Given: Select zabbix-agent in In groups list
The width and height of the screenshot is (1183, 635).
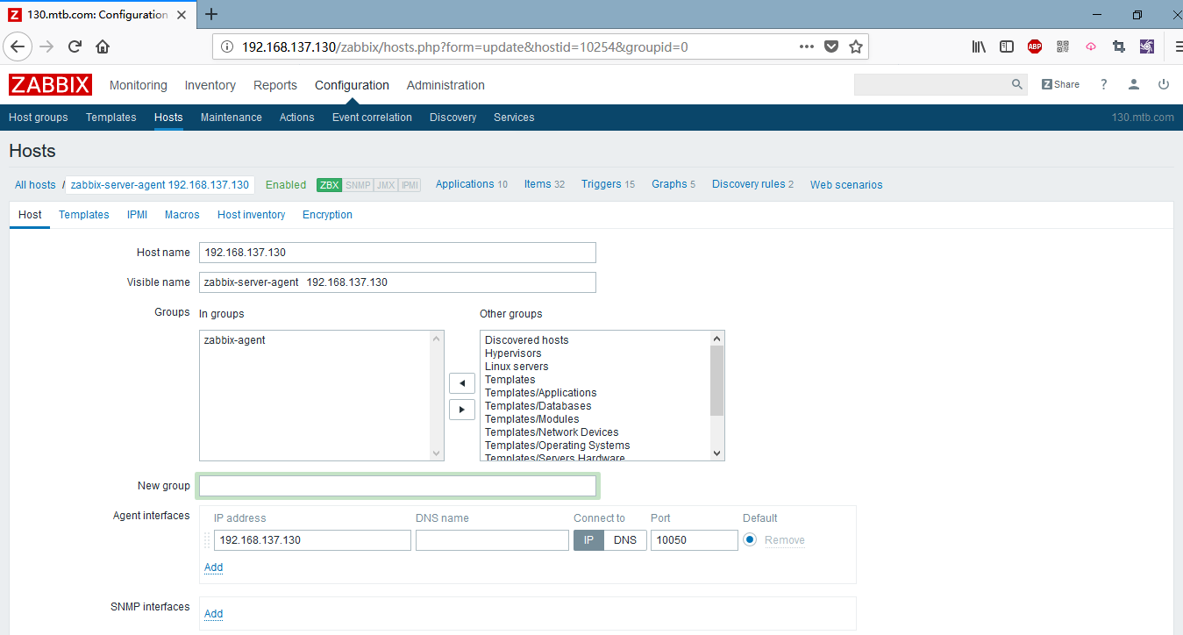Looking at the screenshot, I should pos(234,340).
